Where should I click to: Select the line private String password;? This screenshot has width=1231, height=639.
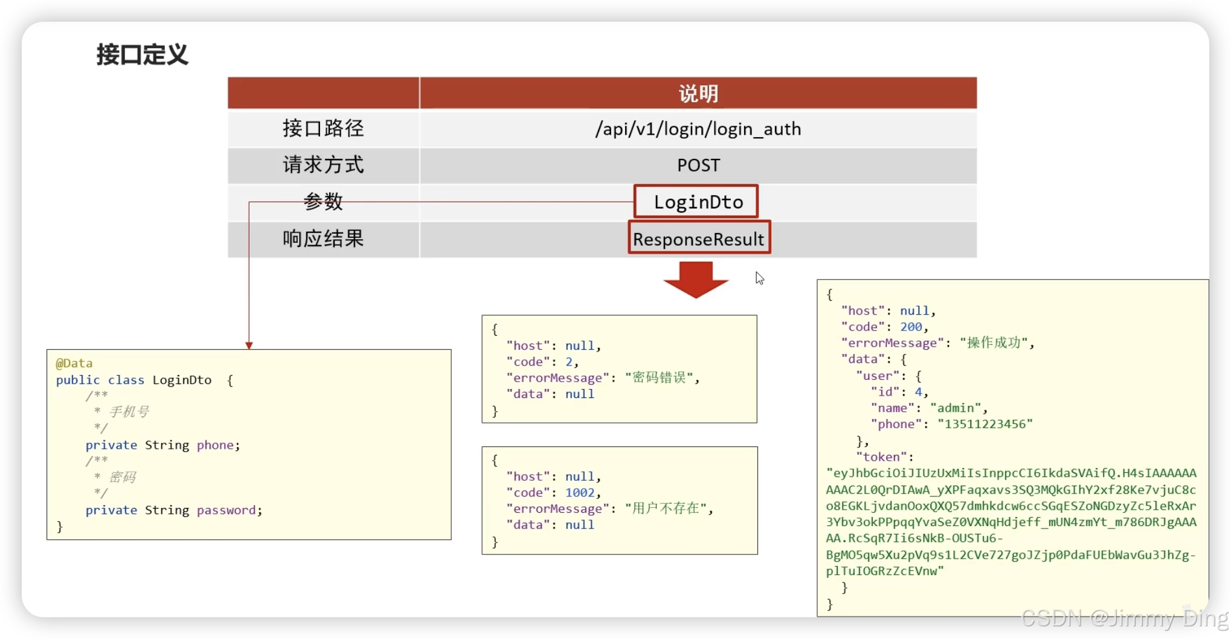tap(174, 510)
